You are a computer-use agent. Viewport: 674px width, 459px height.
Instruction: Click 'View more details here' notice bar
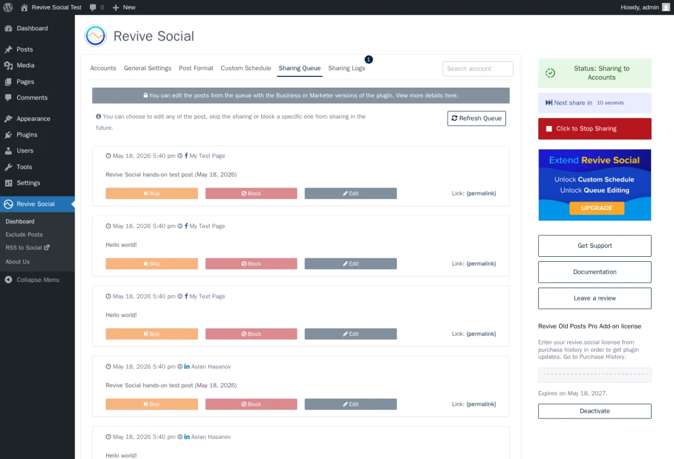[x=427, y=96]
